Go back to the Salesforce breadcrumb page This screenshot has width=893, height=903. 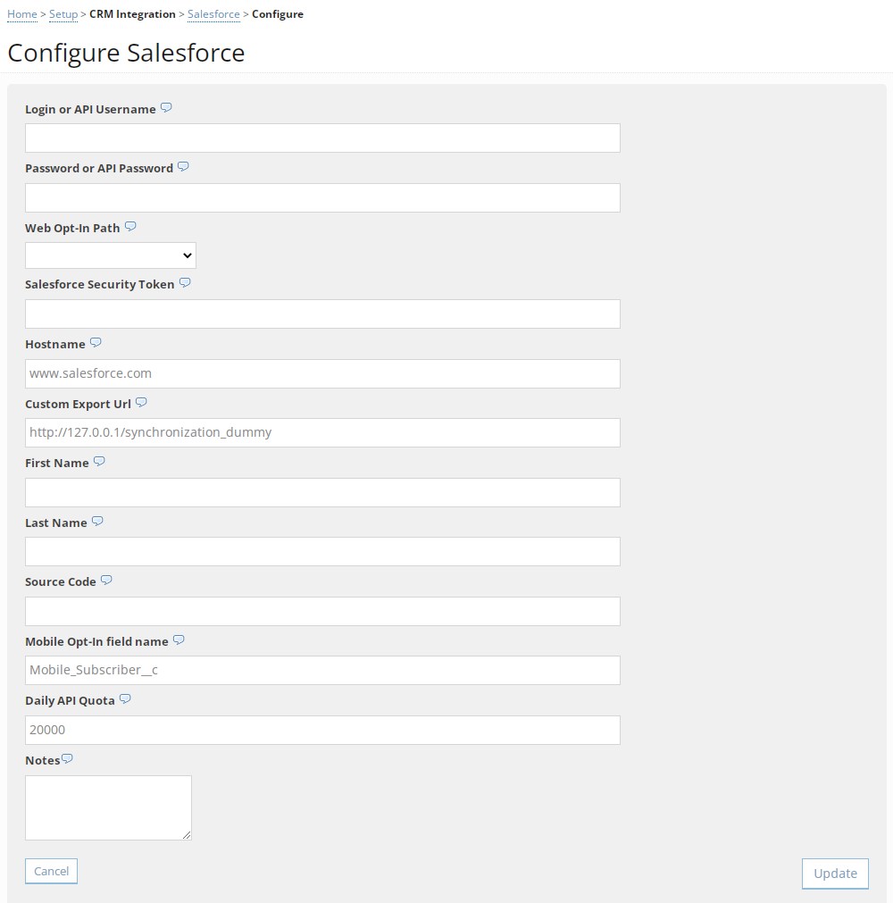[213, 13]
